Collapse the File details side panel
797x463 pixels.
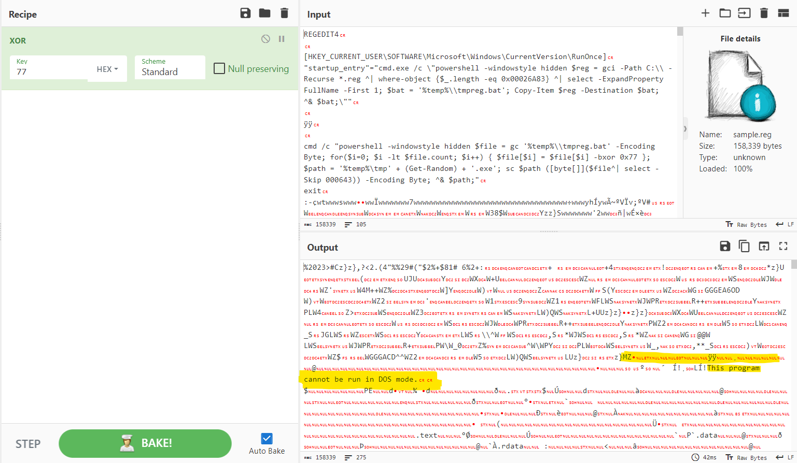[x=685, y=128]
